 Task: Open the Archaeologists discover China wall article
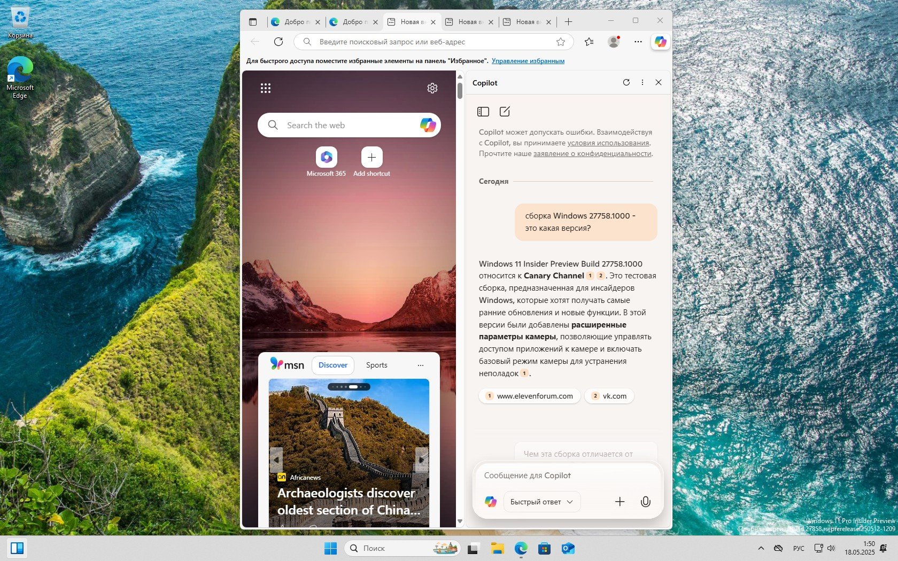[x=349, y=501]
